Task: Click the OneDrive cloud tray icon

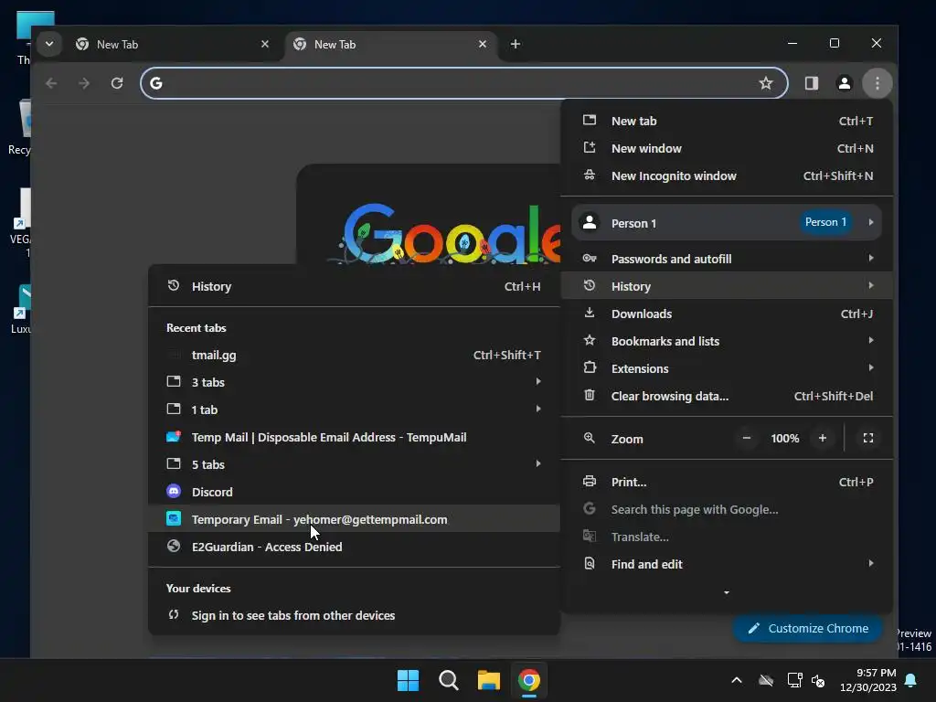Action: click(x=766, y=680)
